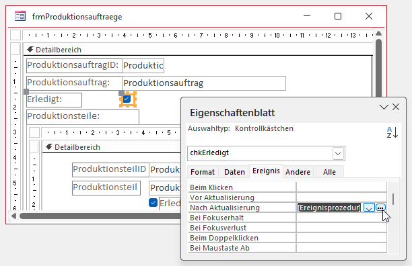The width and height of the screenshot is (412, 266).
Task: Open the chkErledigt object selector dropdown
Action: [x=338, y=153]
